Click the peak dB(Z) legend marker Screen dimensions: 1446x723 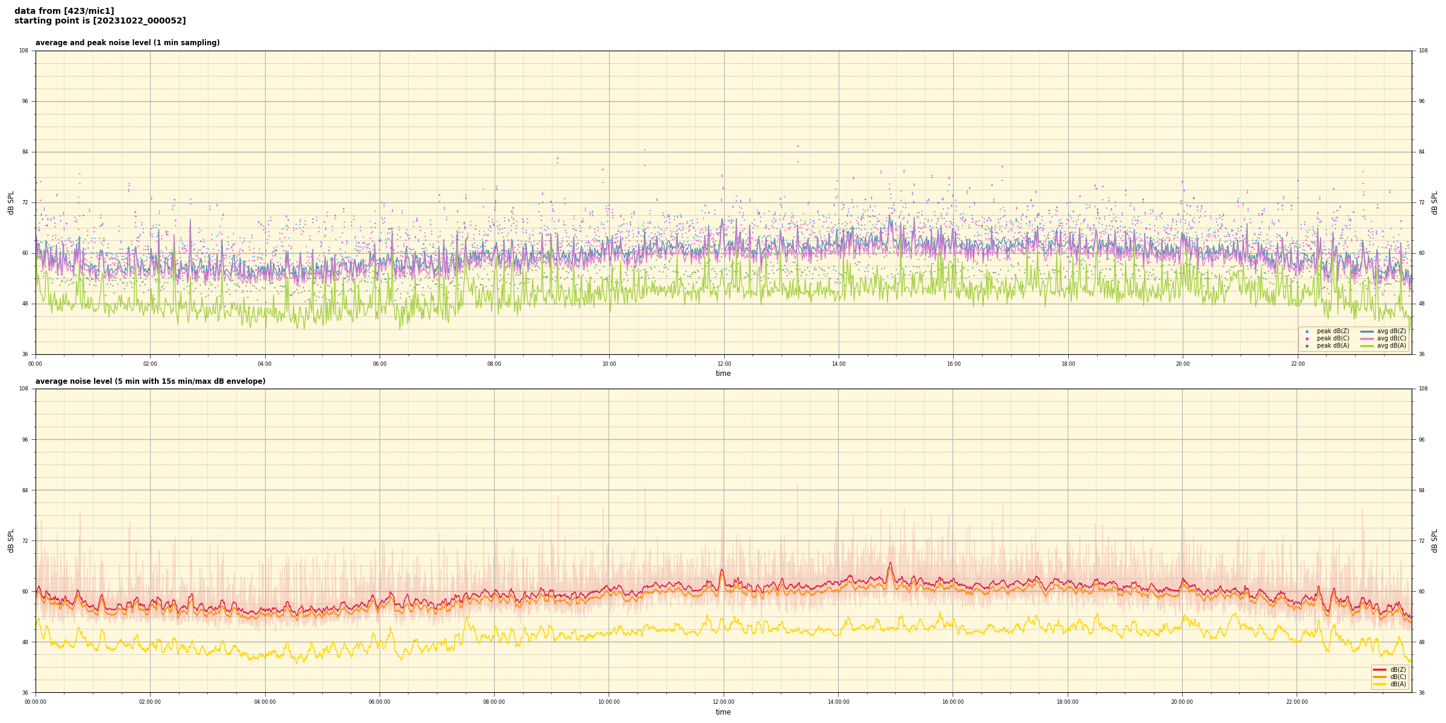pos(1307,331)
